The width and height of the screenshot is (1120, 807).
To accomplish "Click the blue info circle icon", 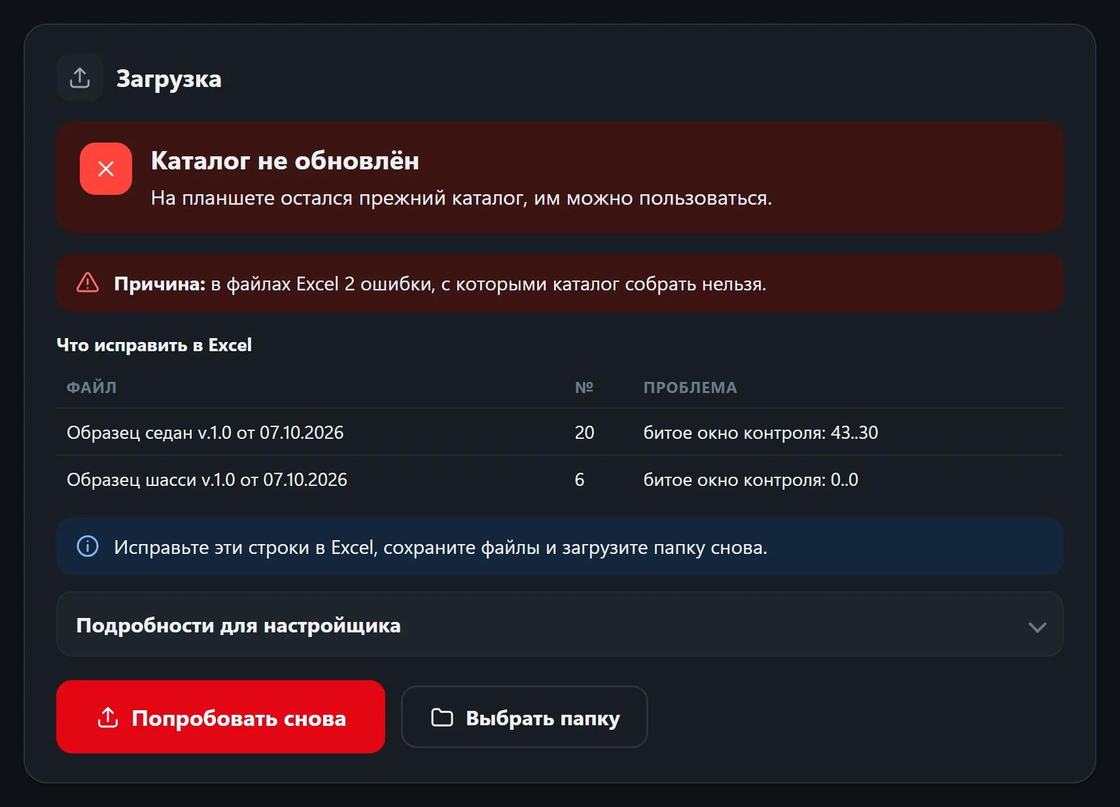I will 88,546.
